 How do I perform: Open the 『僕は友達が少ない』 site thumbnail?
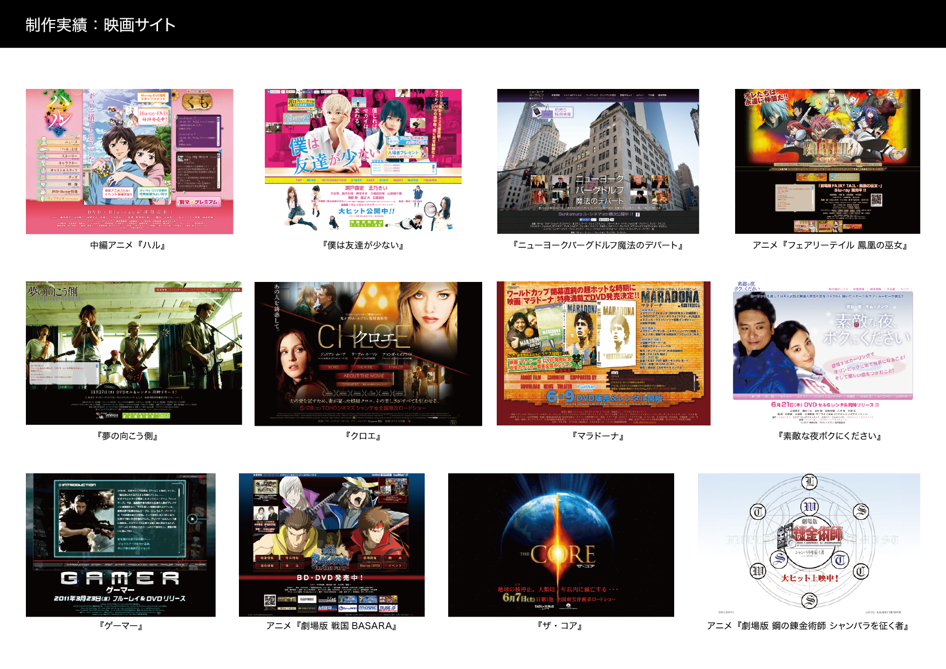point(363,161)
